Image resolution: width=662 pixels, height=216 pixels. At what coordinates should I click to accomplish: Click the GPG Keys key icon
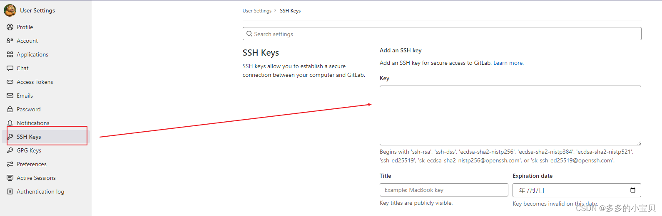[10, 150]
